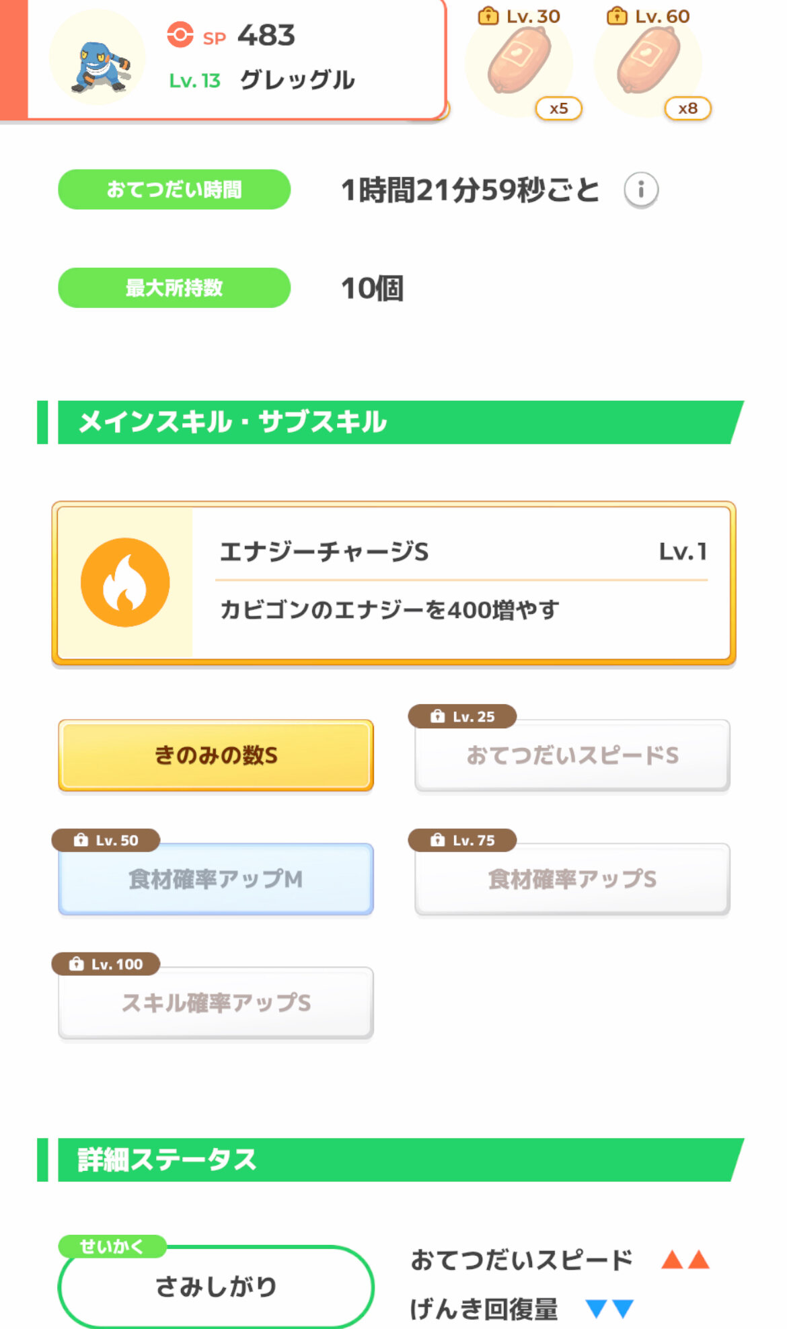Tap the Croagunk portrait thumbnail

point(98,59)
